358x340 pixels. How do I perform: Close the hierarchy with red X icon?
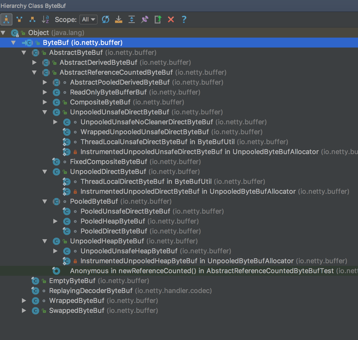coord(171,20)
